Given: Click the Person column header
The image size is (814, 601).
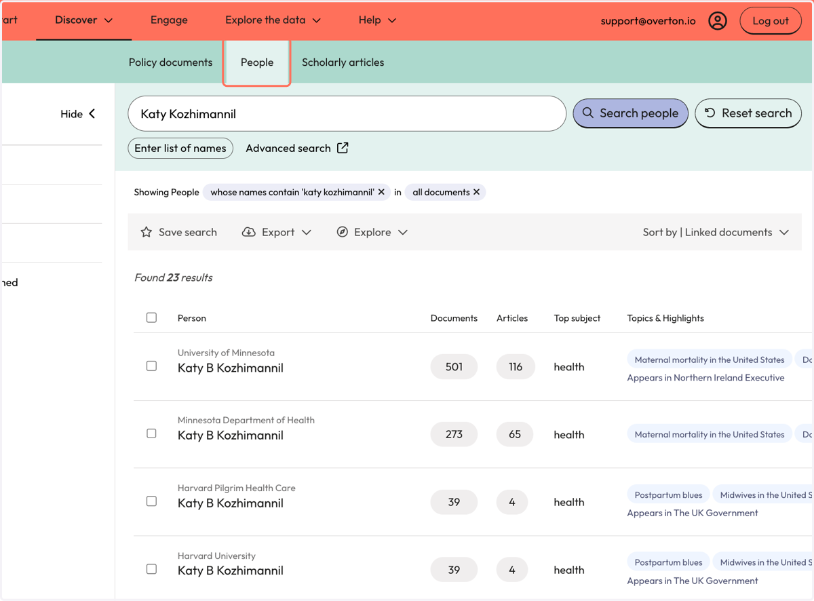Looking at the screenshot, I should pyautogui.click(x=192, y=318).
